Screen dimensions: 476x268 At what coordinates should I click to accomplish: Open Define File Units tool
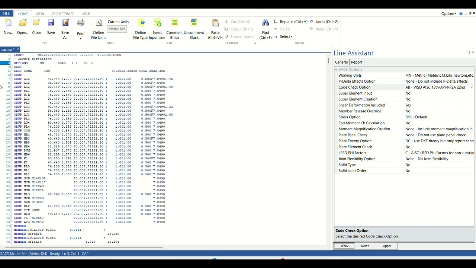point(99,29)
